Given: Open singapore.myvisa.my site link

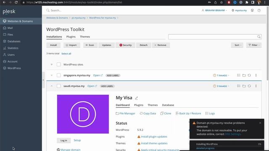Looking at the screenshot, I should pyautogui.click(x=98, y=75).
